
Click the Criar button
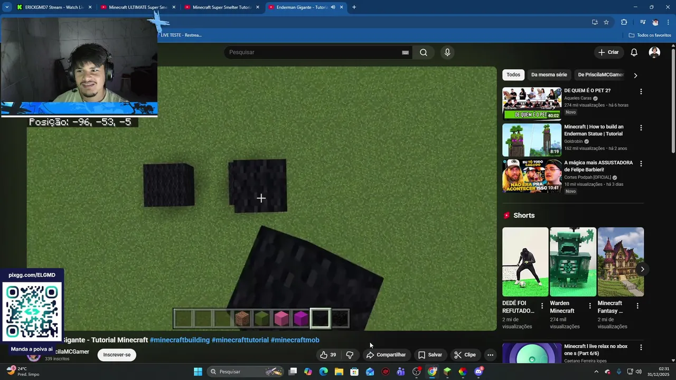[x=608, y=52]
